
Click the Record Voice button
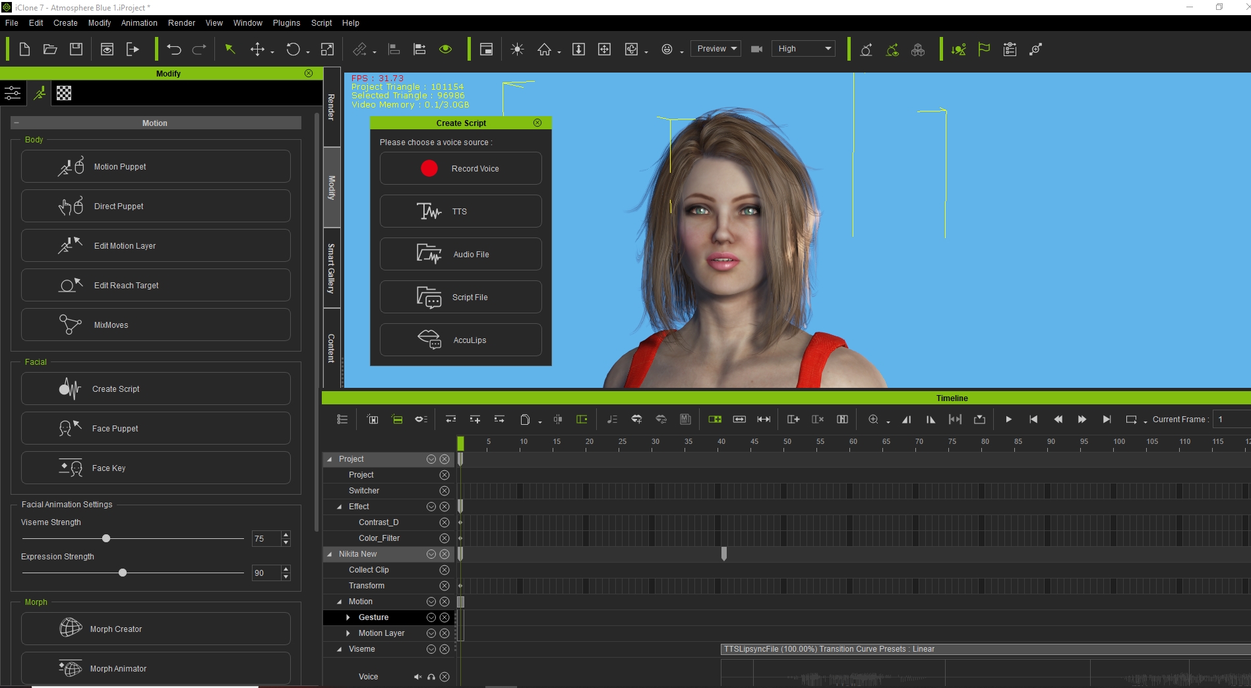(x=460, y=168)
